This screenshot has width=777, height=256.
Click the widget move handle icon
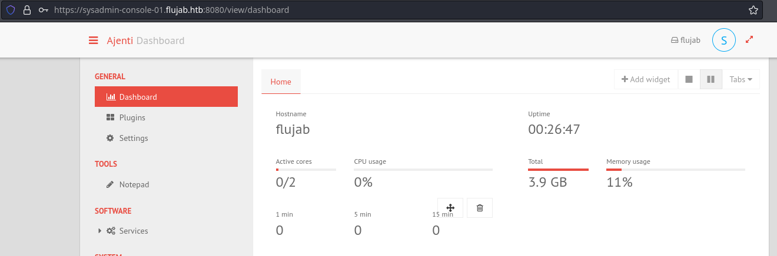click(450, 208)
